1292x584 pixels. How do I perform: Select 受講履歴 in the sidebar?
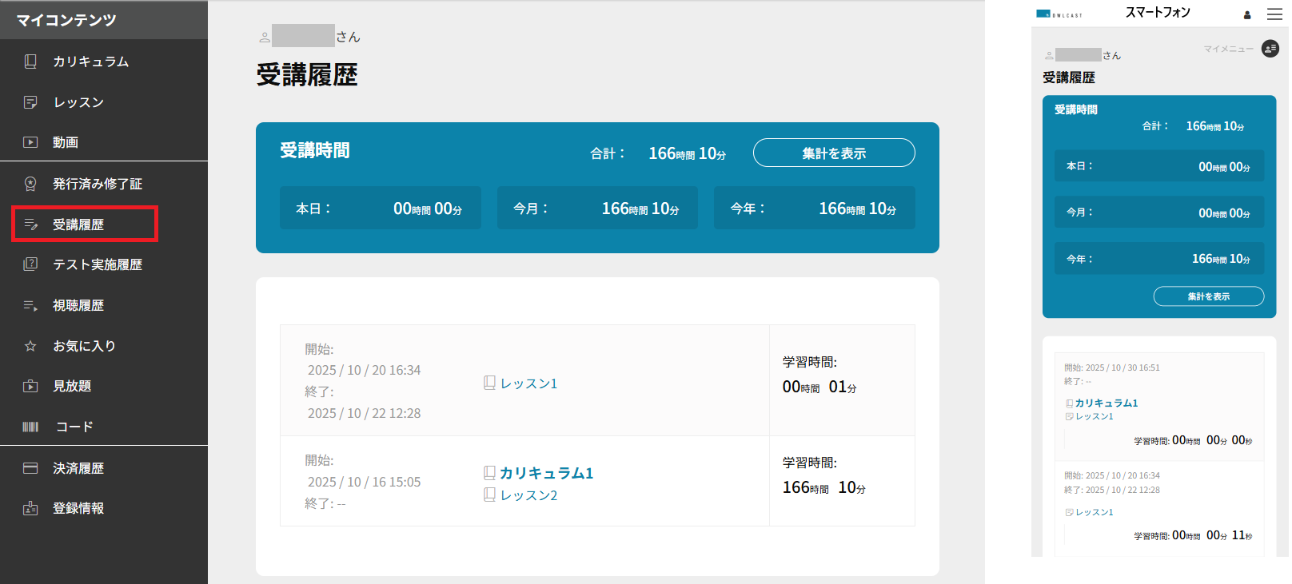pos(78,224)
